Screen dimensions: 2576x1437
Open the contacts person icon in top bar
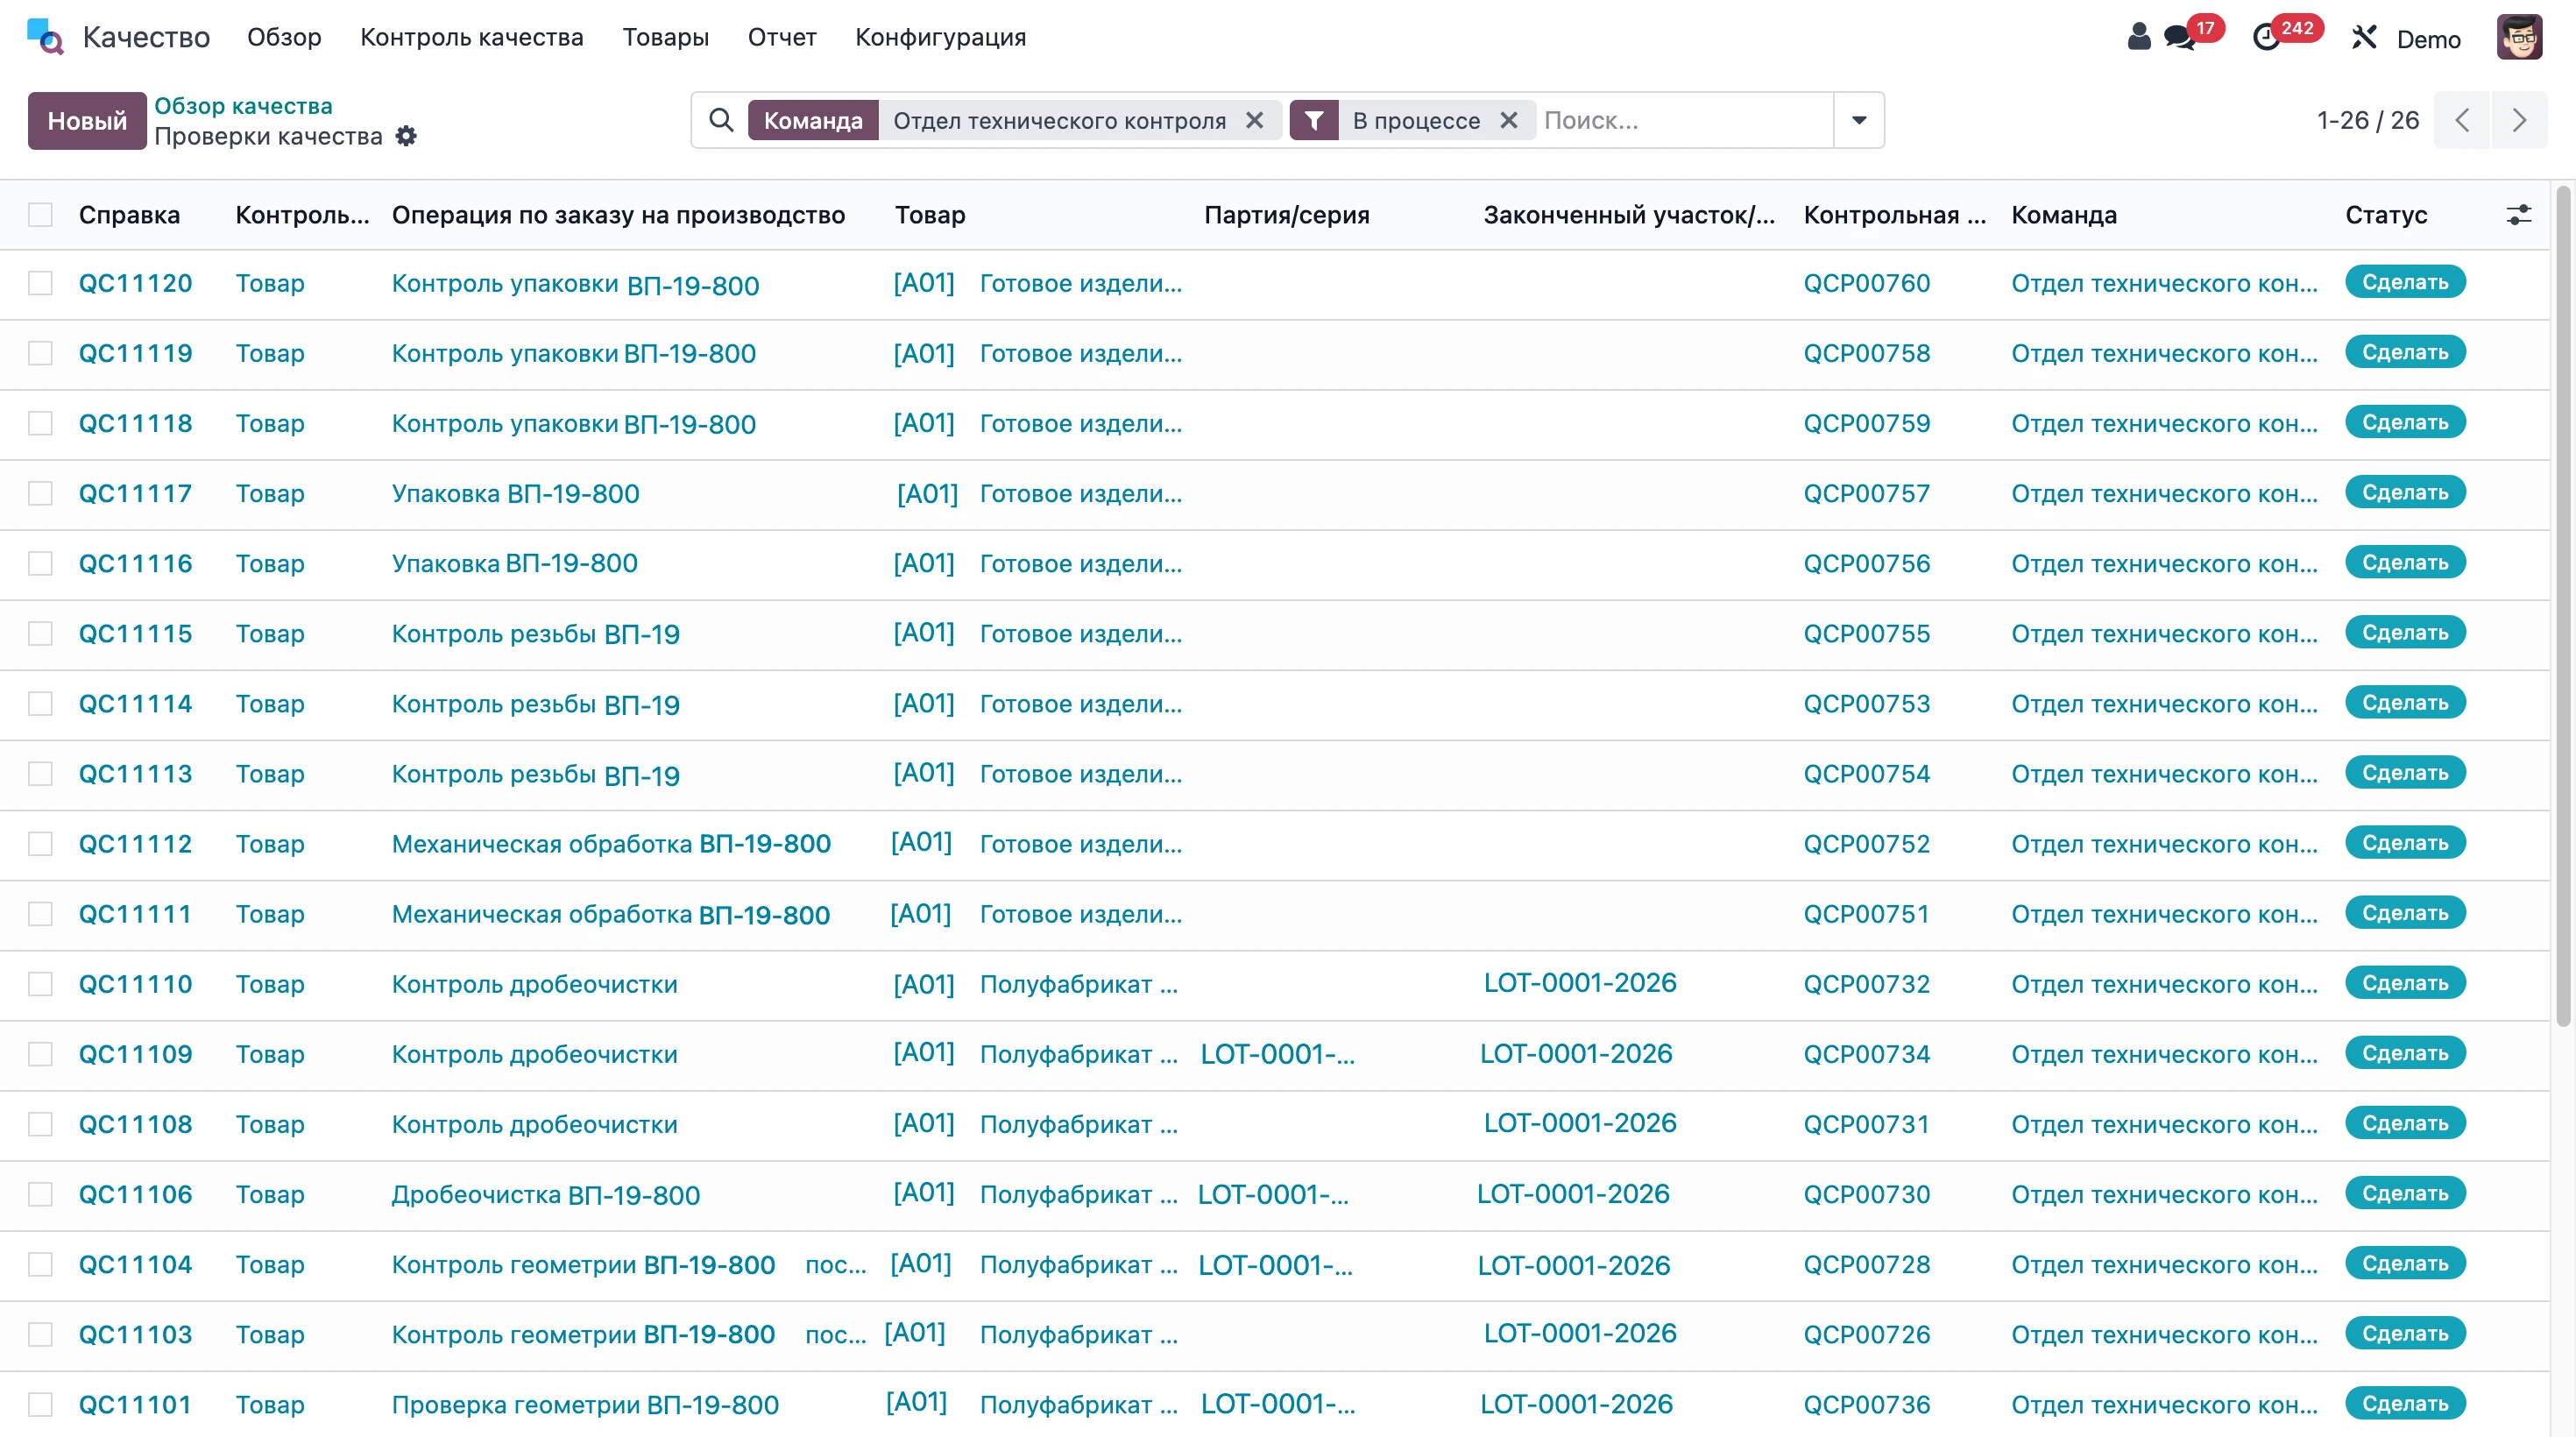pos(2138,37)
